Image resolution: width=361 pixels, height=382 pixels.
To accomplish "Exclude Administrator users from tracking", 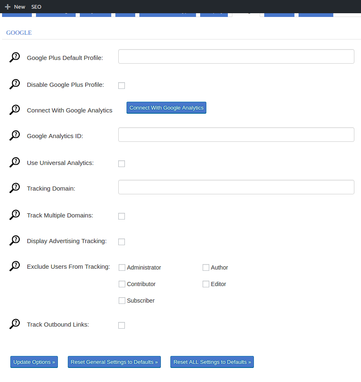I will [122, 267].
